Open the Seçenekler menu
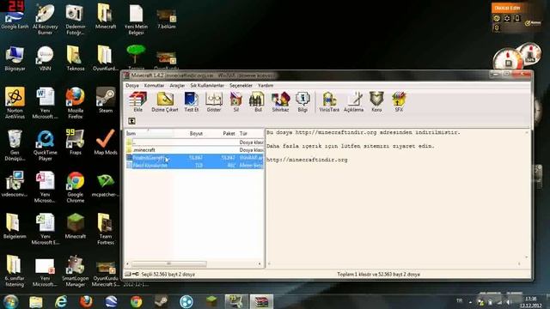The image size is (550, 309). tap(241, 86)
